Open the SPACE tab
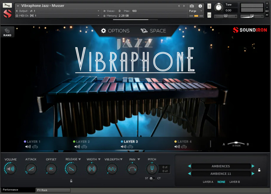Screen dimensions: 271x194 153,31
